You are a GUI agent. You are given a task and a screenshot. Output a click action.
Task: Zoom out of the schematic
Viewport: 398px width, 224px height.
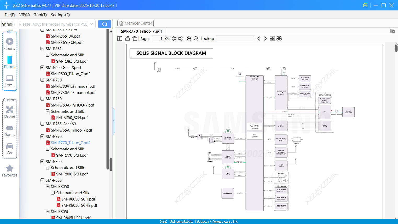point(196,39)
